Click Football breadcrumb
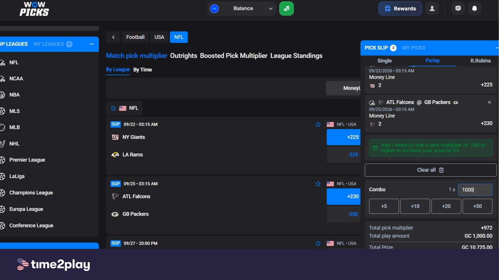 (135, 37)
